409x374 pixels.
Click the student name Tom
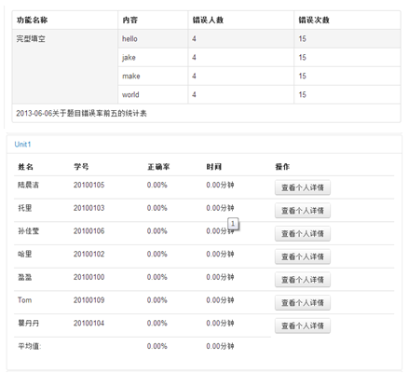(24, 300)
